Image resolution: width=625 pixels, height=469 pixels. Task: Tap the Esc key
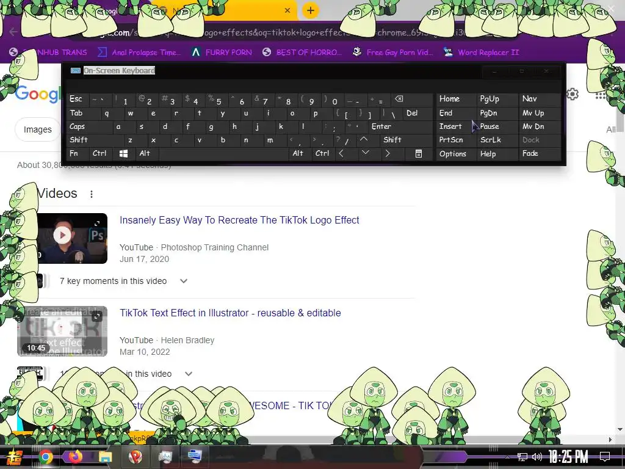(78, 100)
